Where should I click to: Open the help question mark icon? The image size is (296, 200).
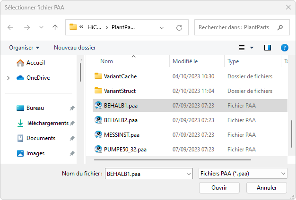(285, 48)
